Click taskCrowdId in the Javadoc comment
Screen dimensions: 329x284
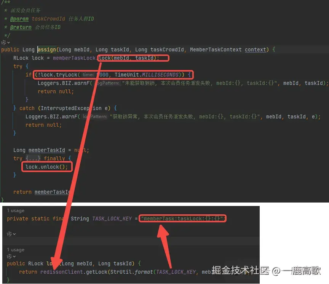pos(48,19)
